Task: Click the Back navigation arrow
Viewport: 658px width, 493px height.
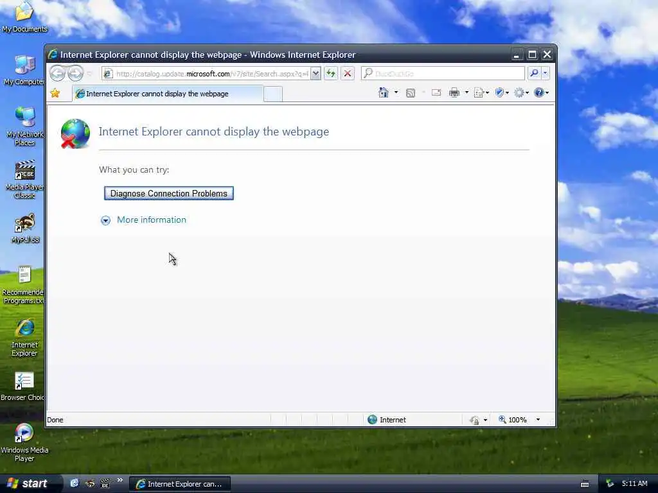Action: [x=57, y=73]
